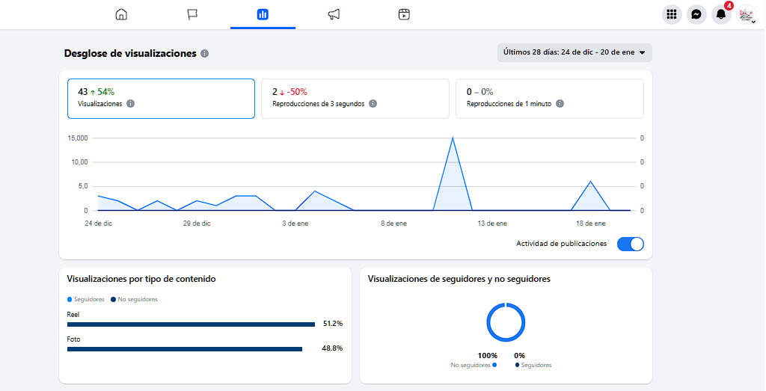Open the Home icon in top navigation
This screenshot has height=391, width=766.
(121, 14)
